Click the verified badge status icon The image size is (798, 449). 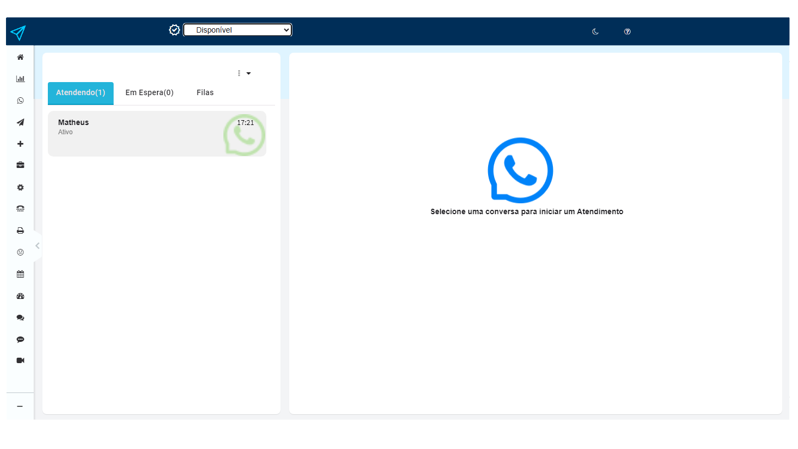(174, 30)
